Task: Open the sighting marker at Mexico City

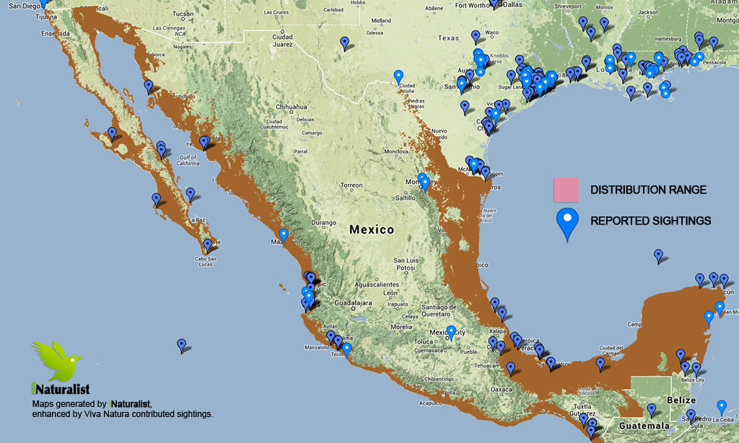Action: [x=451, y=331]
